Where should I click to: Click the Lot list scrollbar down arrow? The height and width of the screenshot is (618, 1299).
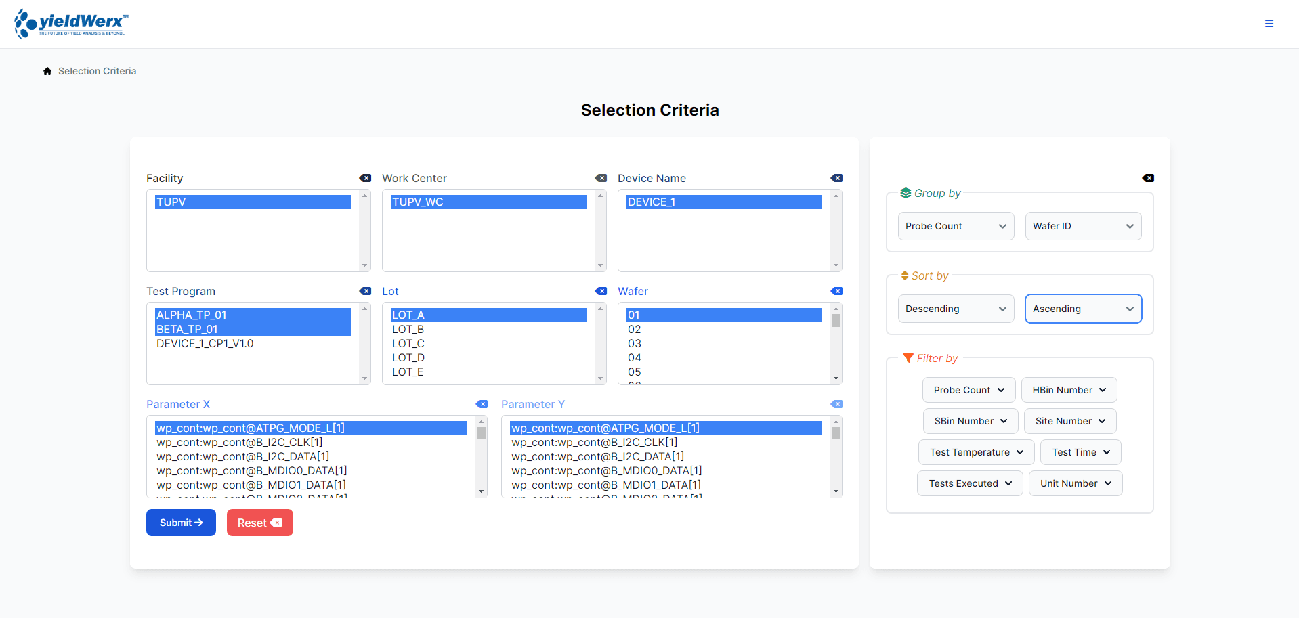click(600, 378)
